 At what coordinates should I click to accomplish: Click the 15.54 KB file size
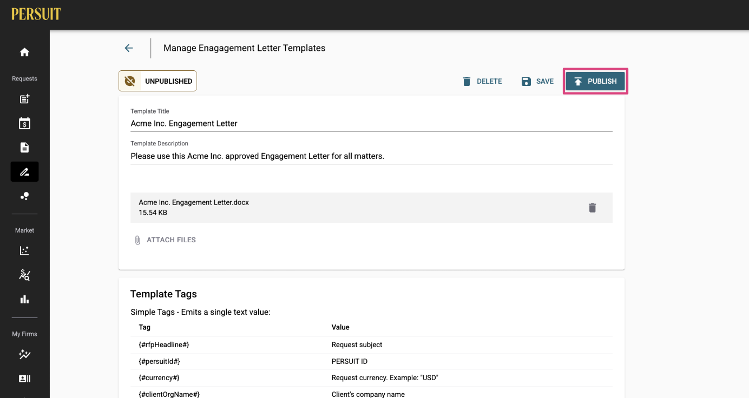[x=153, y=213]
